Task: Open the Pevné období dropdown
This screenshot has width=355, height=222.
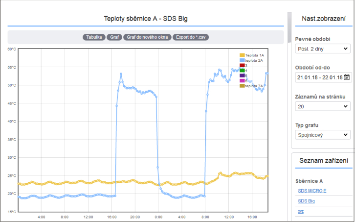Action: click(323, 49)
